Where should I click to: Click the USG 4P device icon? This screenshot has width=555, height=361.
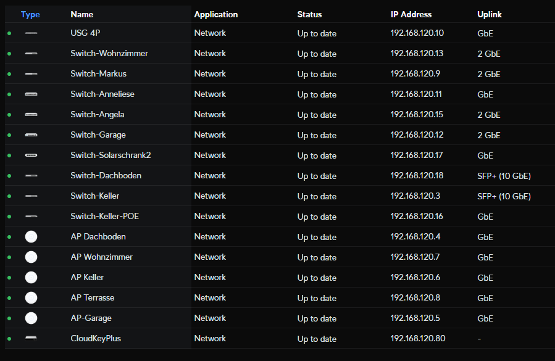[x=31, y=33]
